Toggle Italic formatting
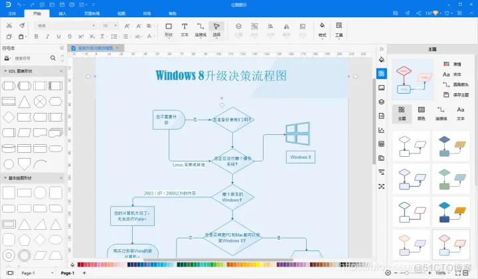 tap(48, 37)
